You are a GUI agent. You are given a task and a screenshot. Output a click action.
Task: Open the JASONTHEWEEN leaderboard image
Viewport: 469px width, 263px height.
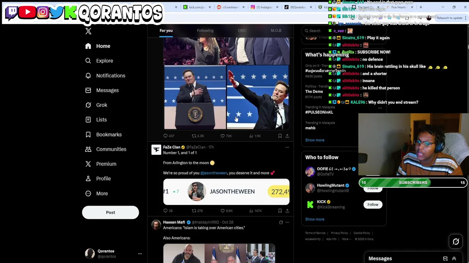click(x=226, y=192)
